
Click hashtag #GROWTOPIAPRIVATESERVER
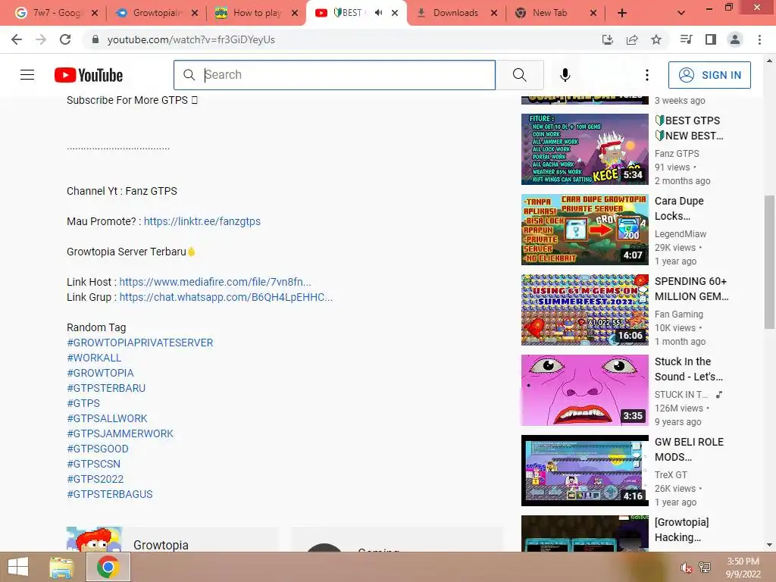tap(140, 343)
